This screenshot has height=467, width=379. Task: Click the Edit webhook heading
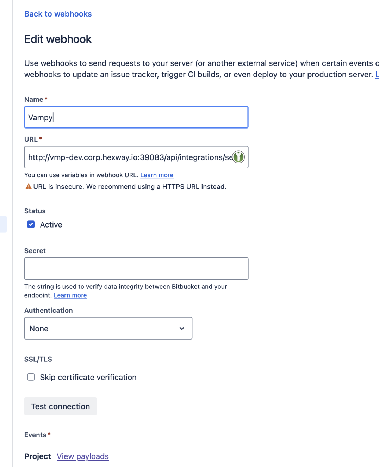(58, 39)
